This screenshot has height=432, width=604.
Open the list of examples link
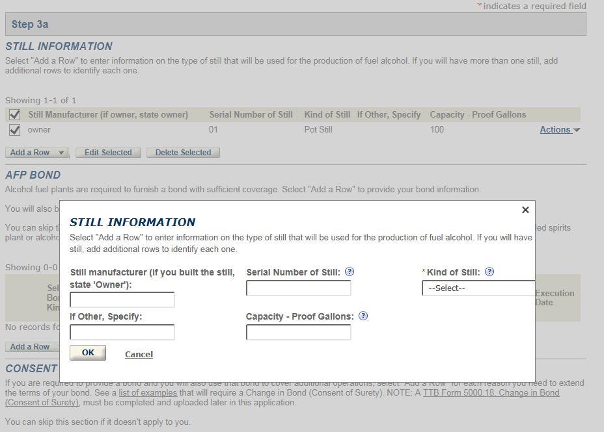[148, 393]
